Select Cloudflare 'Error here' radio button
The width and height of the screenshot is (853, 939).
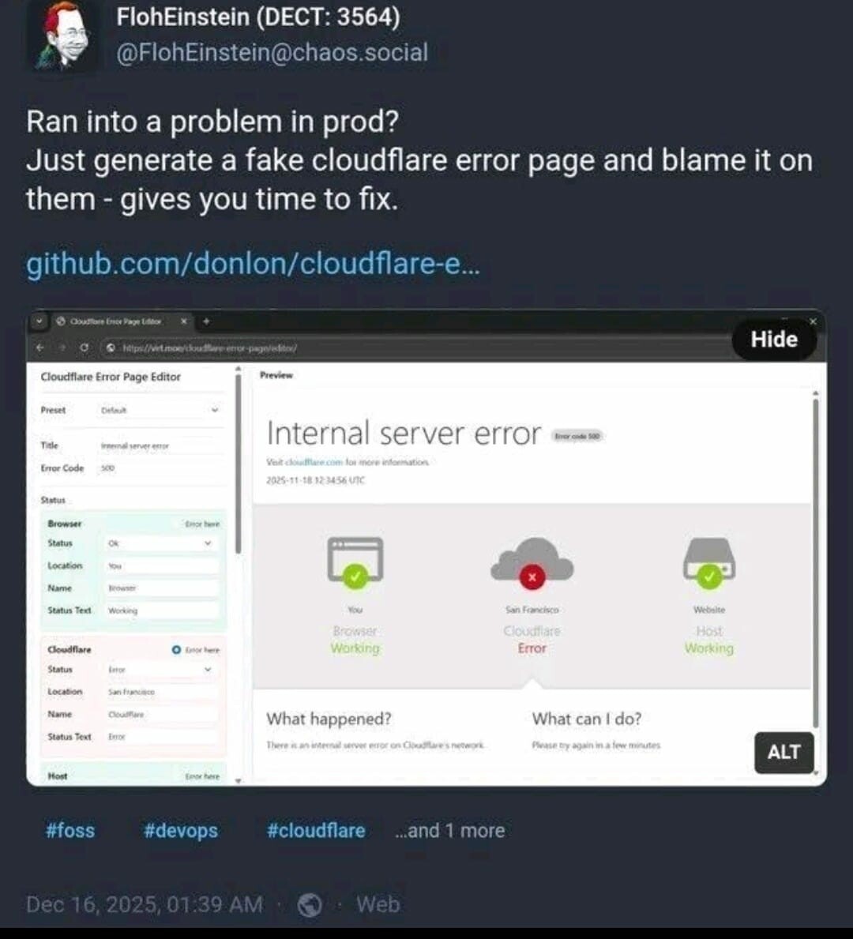(x=176, y=650)
